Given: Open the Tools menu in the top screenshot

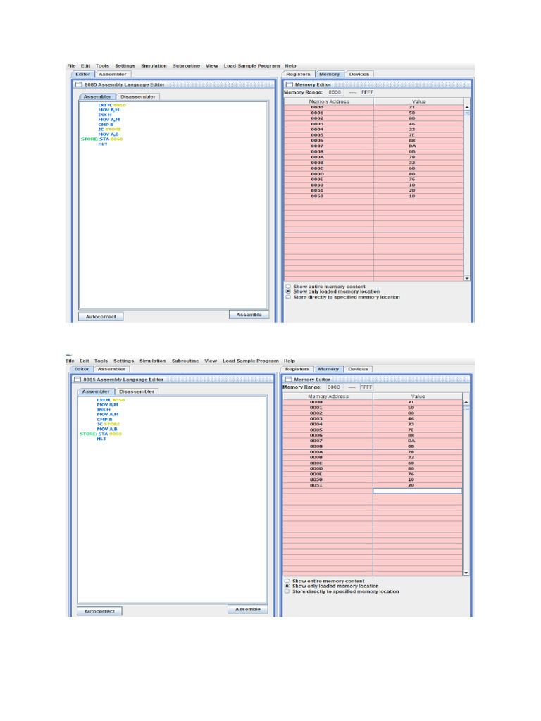Looking at the screenshot, I should point(102,65).
